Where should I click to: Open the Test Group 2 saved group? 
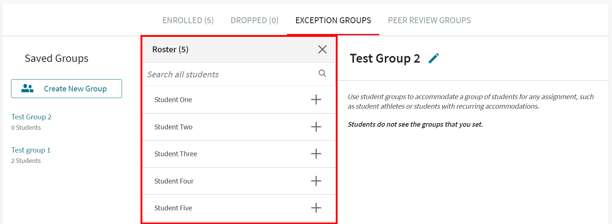coord(31,116)
